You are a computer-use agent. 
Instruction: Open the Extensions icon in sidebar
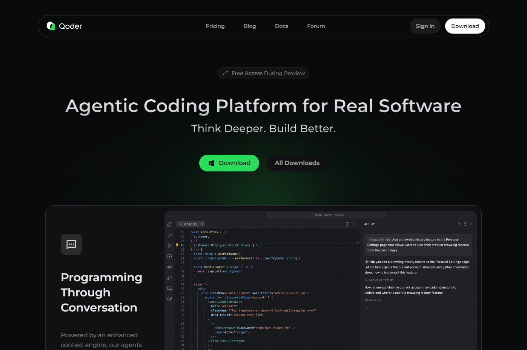[x=169, y=299]
